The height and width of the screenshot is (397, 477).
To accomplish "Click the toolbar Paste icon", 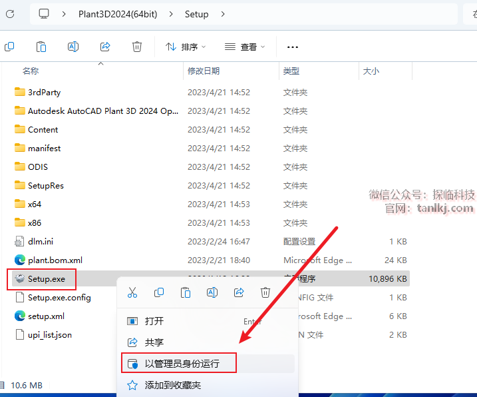I will click(x=41, y=47).
